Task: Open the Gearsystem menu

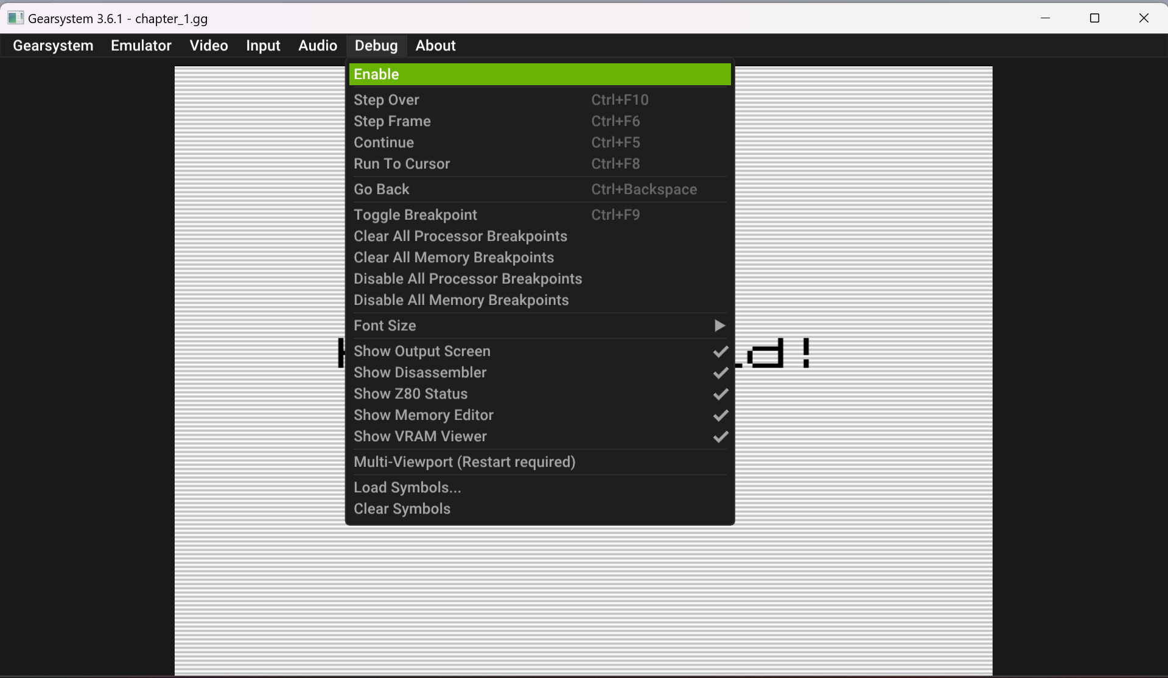Action: 53,46
